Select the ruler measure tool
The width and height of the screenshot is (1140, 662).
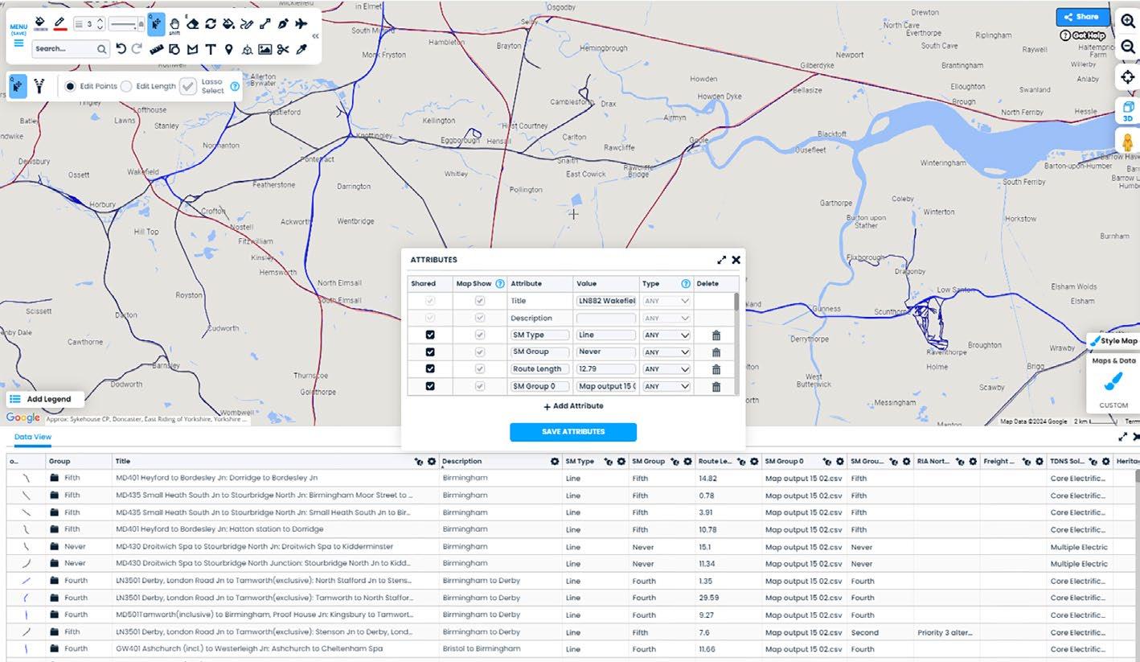coord(157,49)
